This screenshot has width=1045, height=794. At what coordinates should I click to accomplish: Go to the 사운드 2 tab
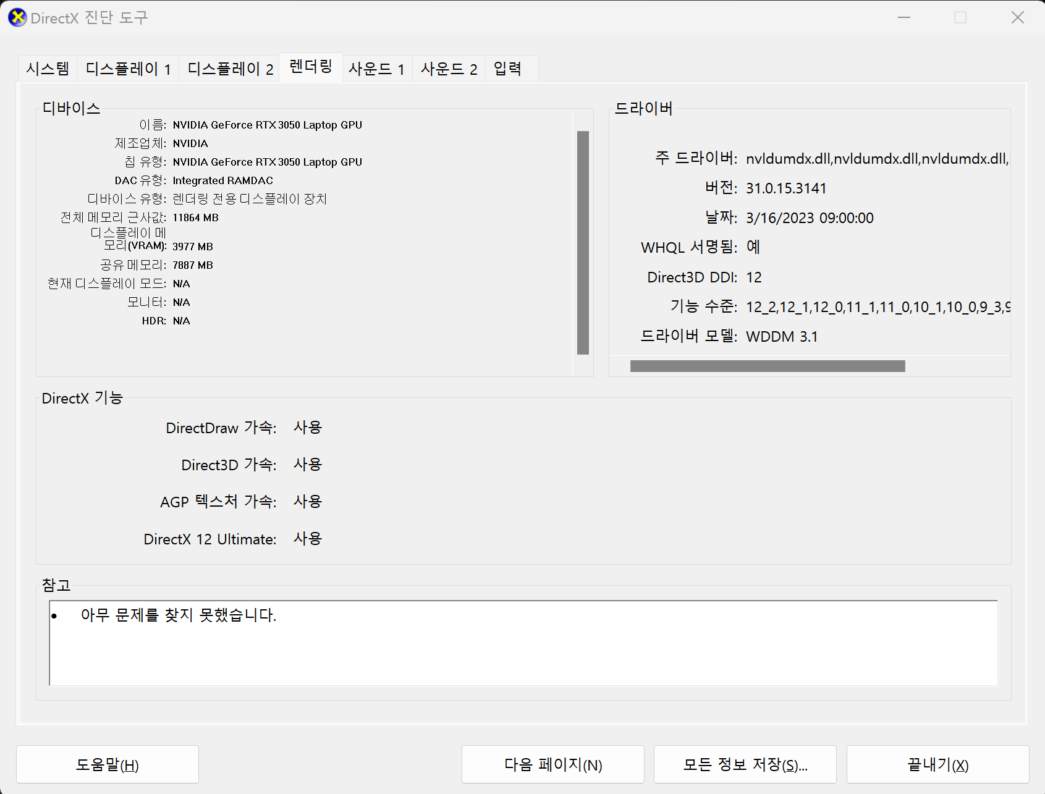tap(449, 68)
